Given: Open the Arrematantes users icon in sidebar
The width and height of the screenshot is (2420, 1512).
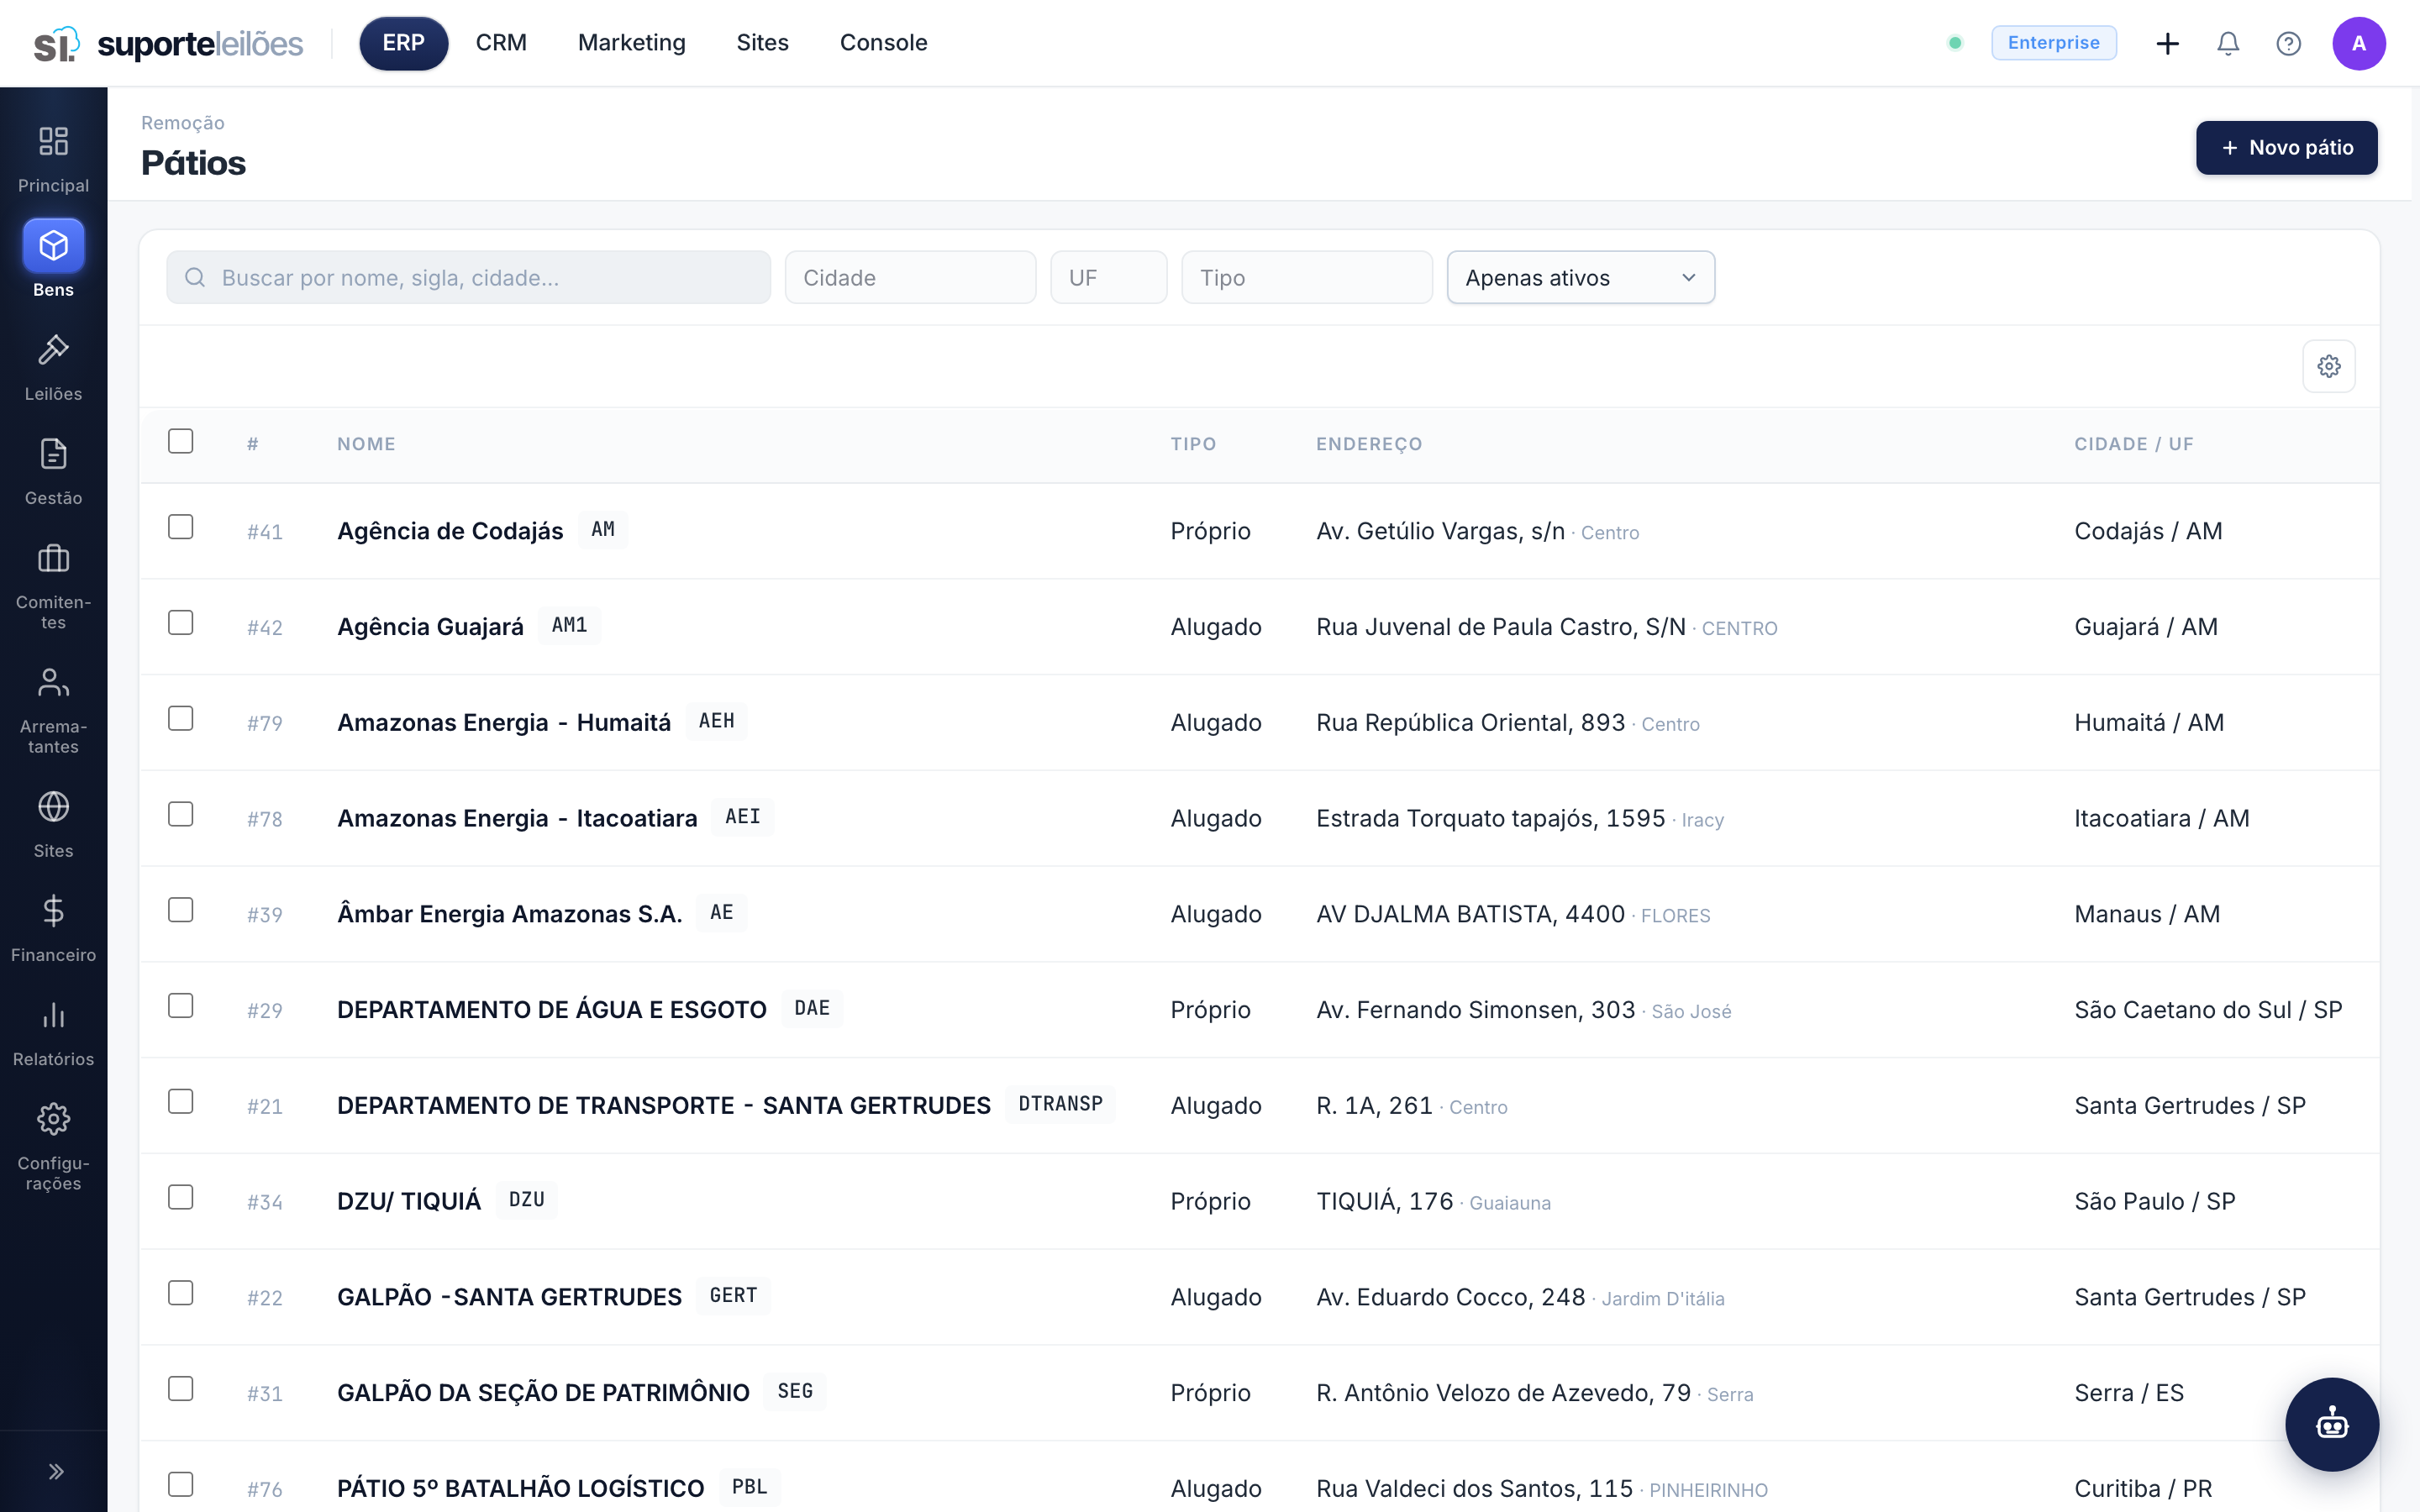Looking at the screenshot, I should coord(53,683).
